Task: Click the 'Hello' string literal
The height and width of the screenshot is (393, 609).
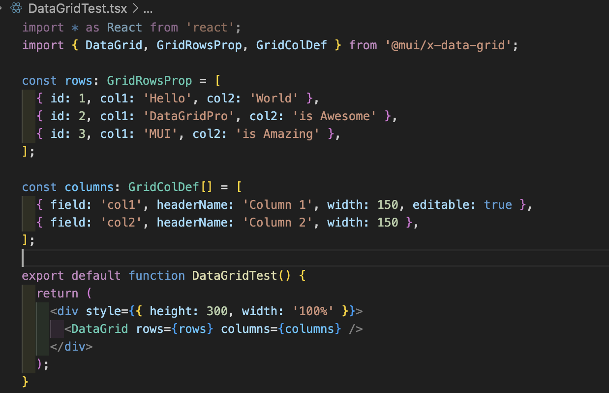Action: pos(167,98)
